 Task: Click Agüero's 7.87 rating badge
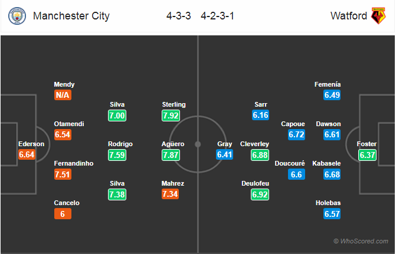tap(171, 155)
